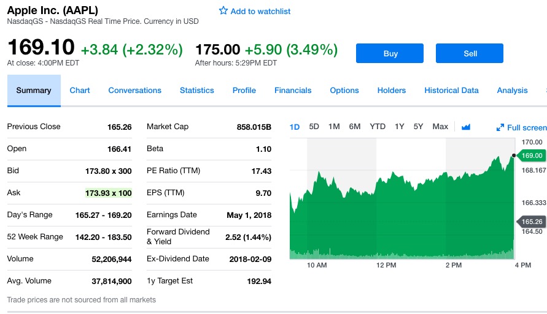
Task: Click the star icon beside Add to watchlist
Action: coord(223,11)
